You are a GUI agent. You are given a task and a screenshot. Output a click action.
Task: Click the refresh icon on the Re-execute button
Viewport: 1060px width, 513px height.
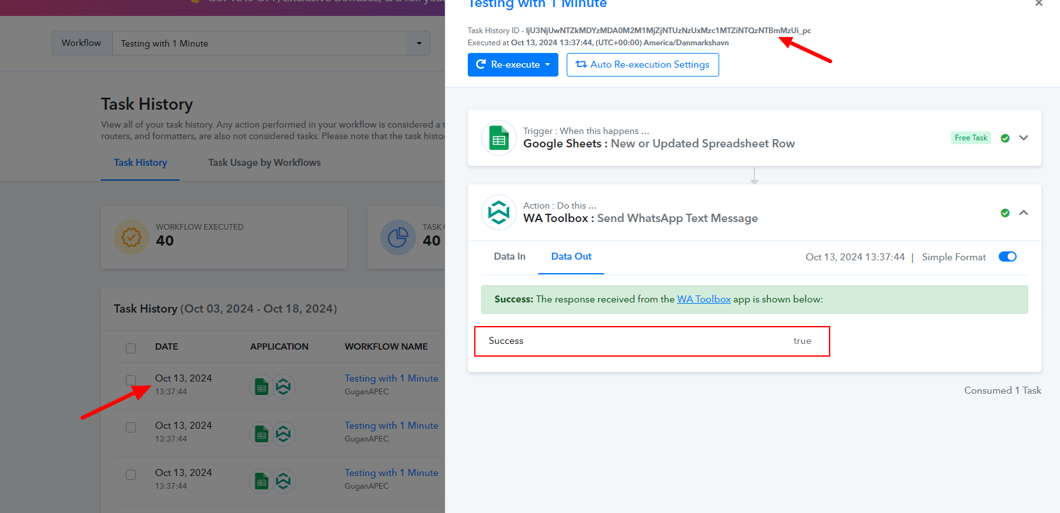pyautogui.click(x=481, y=64)
